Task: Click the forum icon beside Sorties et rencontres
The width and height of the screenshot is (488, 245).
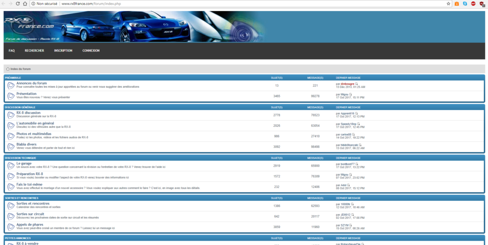Action: [x=11, y=206]
